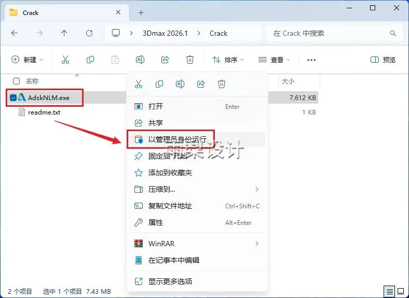Open a new tab with the plus button

pos(141,12)
